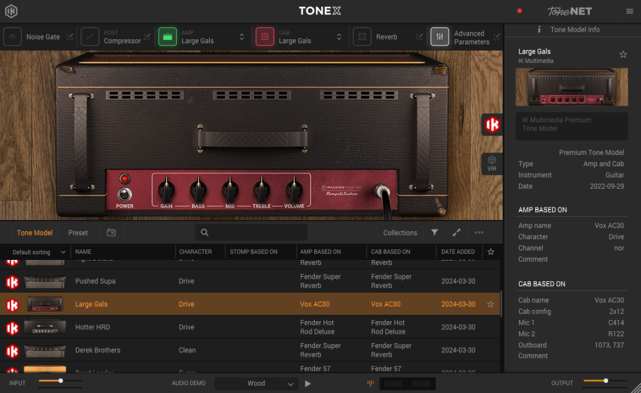This screenshot has height=393, width=641.
Task: Open the tuner fork icon
Action: pyautogui.click(x=371, y=383)
